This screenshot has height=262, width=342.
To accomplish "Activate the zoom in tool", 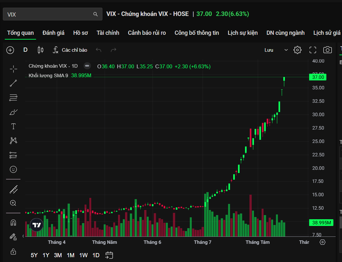I will [13, 203].
